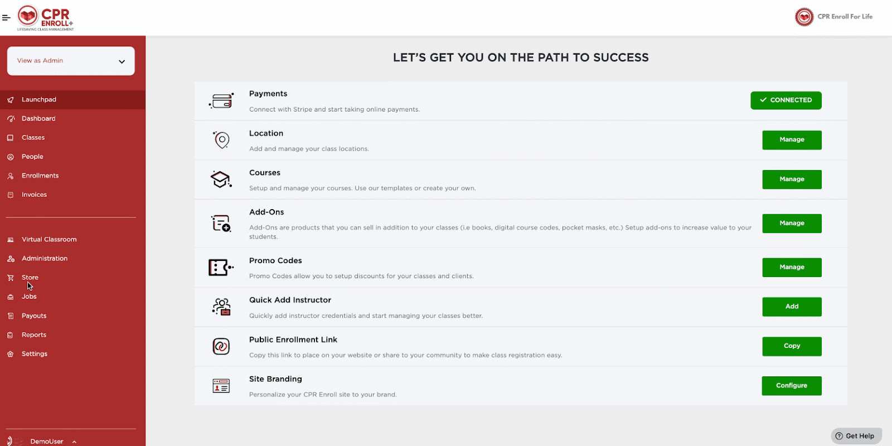This screenshot has width=892, height=446.
Task: Open the Settings sidebar item
Action: click(35, 354)
